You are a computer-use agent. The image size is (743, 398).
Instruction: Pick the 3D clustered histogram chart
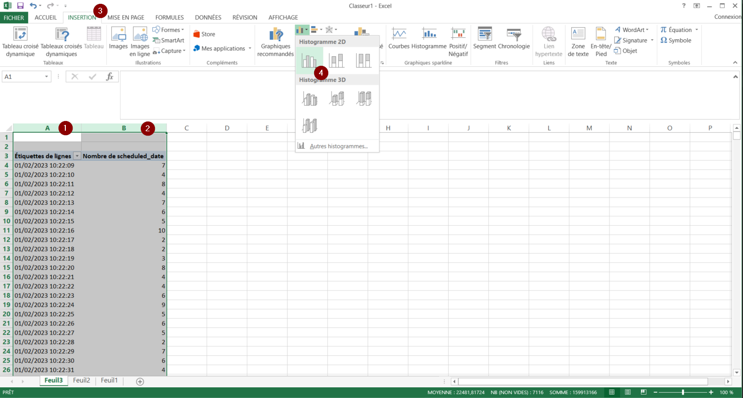click(309, 99)
